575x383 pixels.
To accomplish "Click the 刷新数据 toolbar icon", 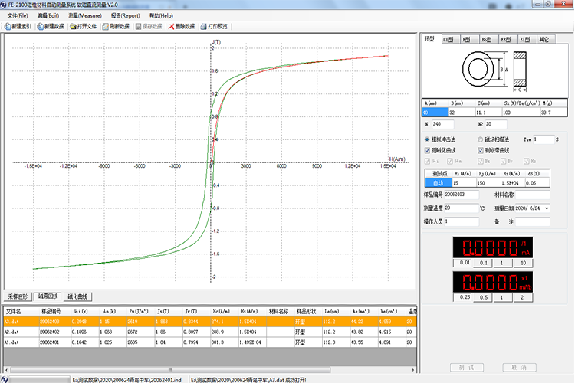I will point(106,26).
